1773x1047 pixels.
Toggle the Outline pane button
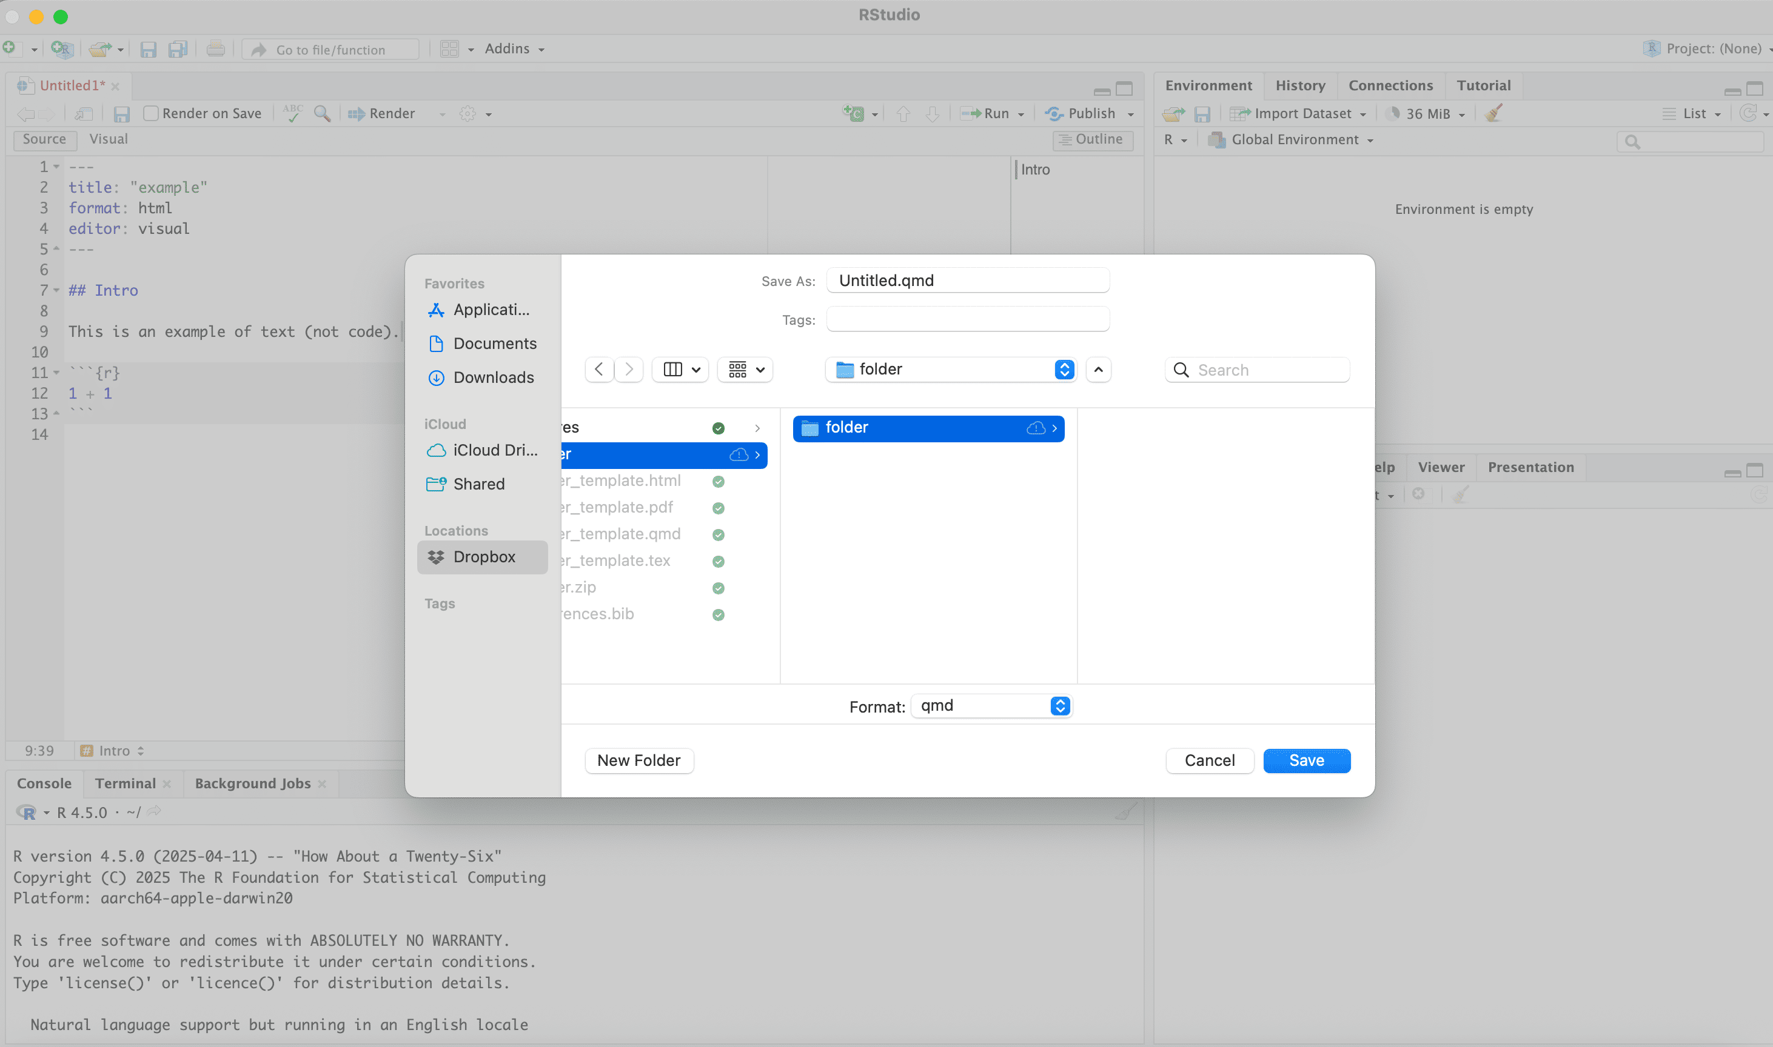(x=1091, y=140)
